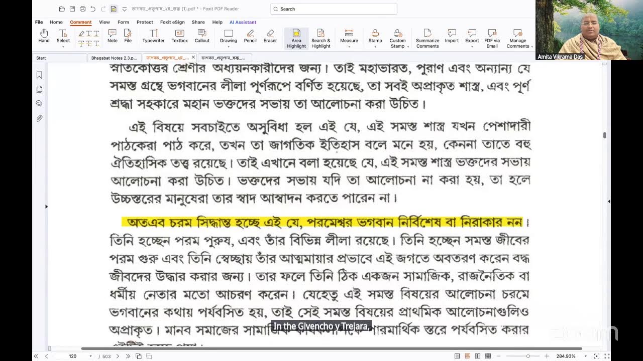The width and height of the screenshot is (643, 361).
Task: Select the Pencil tool
Action: [250, 36]
